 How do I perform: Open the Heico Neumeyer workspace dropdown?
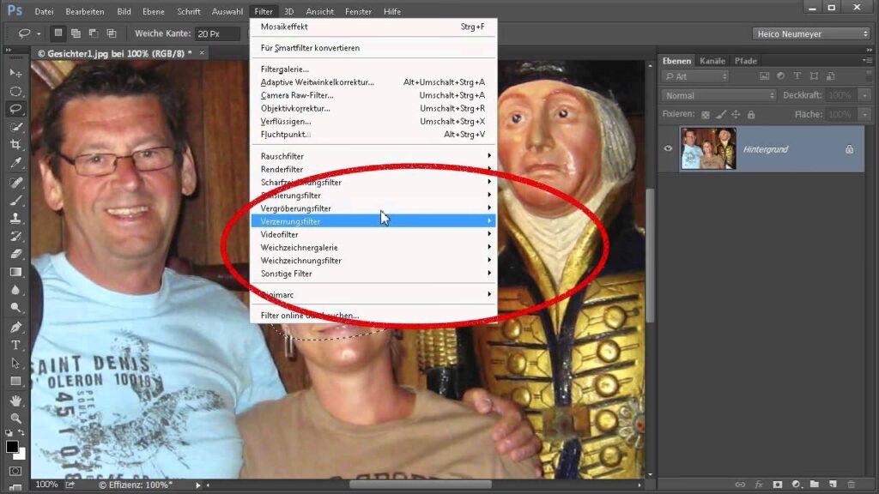coord(811,33)
